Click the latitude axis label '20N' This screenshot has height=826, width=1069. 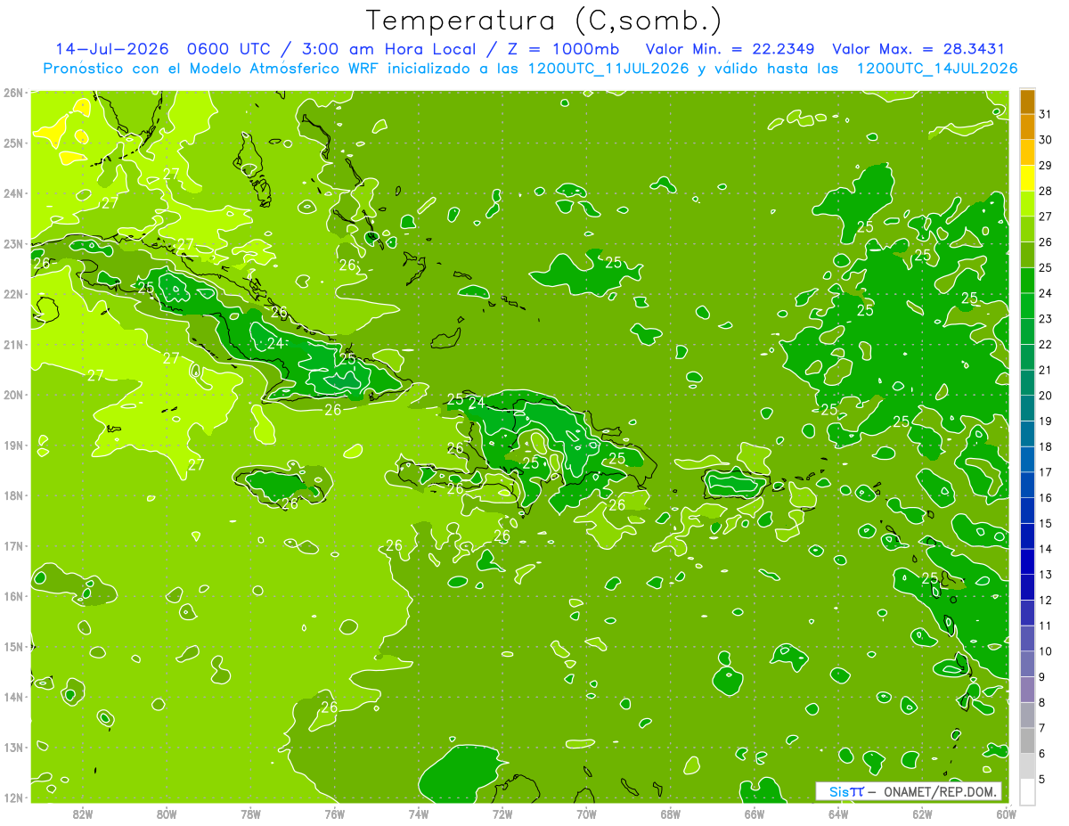(12, 395)
